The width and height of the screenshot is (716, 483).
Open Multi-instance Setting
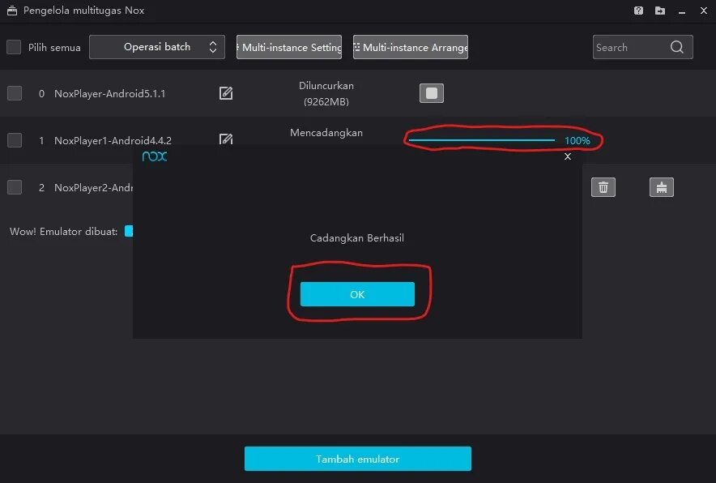click(x=289, y=47)
